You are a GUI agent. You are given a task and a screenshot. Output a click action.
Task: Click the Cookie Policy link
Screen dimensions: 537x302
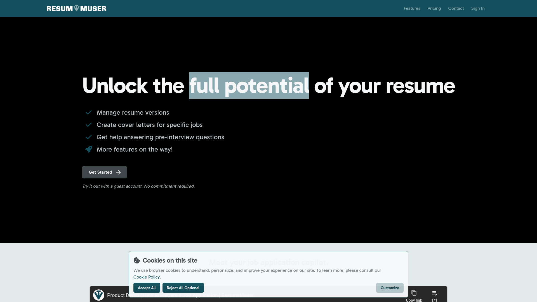[147, 277]
